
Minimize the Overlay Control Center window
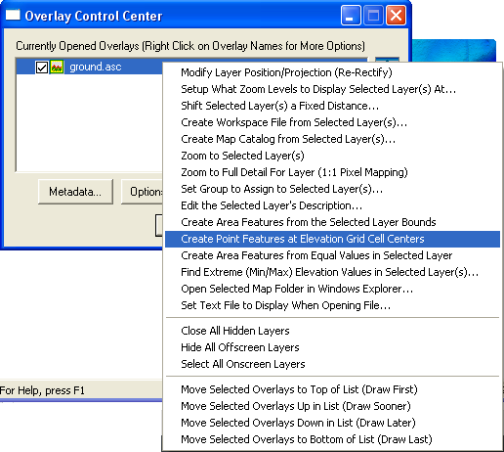pos(351,15)
